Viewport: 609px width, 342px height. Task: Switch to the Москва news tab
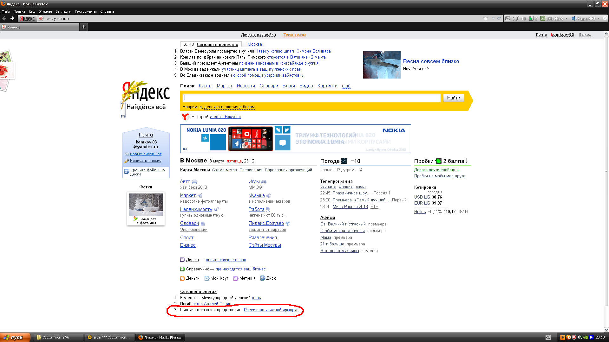[255, 44]
